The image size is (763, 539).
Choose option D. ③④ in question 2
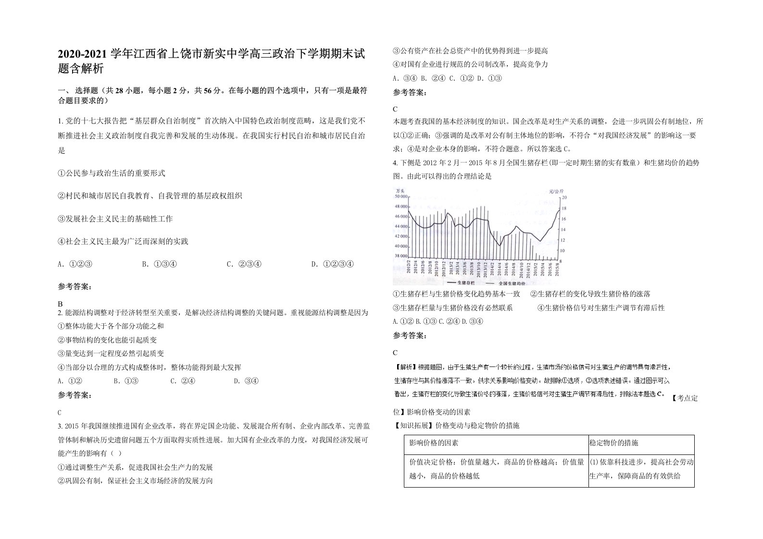pyautogui.click(x=247, y=381)
